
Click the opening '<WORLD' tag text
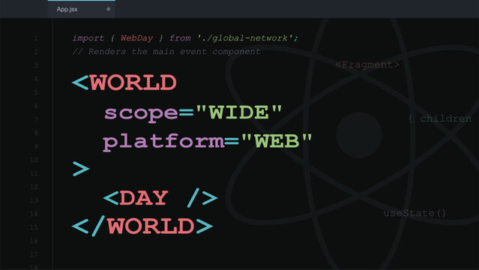(124, 82)
